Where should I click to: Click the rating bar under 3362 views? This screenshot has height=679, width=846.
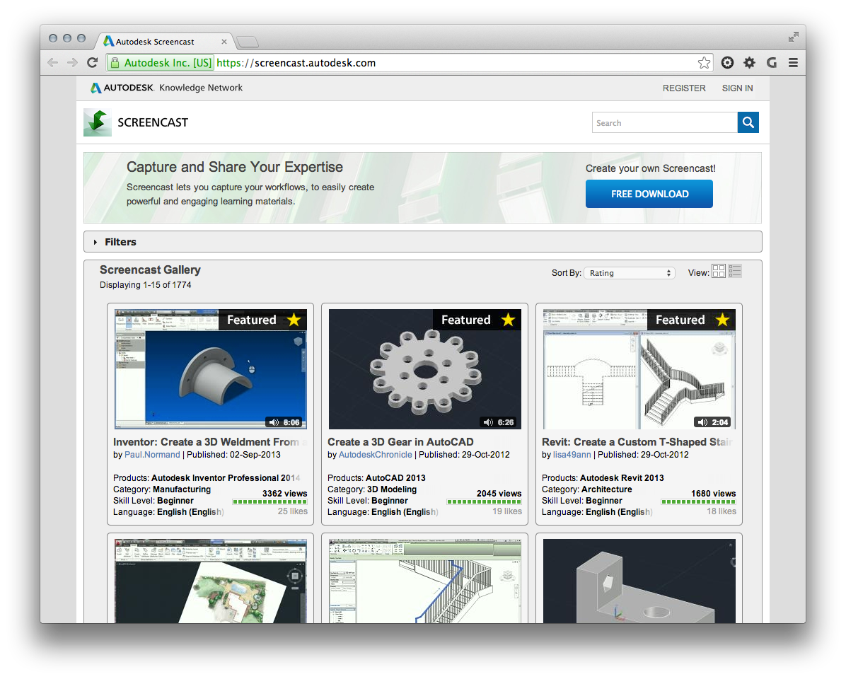coord(270,502)
